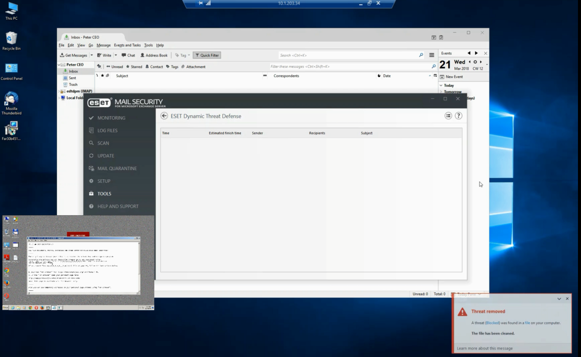Viewport: 581px width, 357px height.
Task: Open the Edit menu in Thunderbird
Action: click(71, 45)
